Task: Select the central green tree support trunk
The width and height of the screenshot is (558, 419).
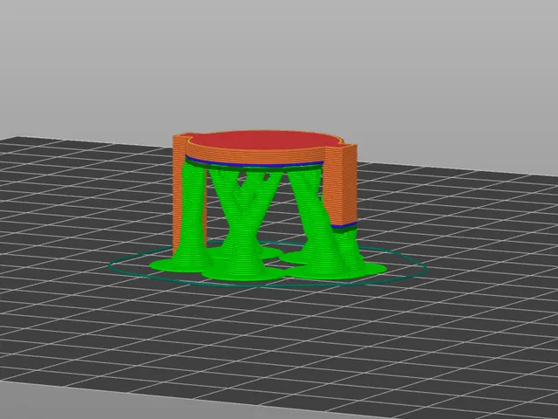Action: (x=244, y=228)
